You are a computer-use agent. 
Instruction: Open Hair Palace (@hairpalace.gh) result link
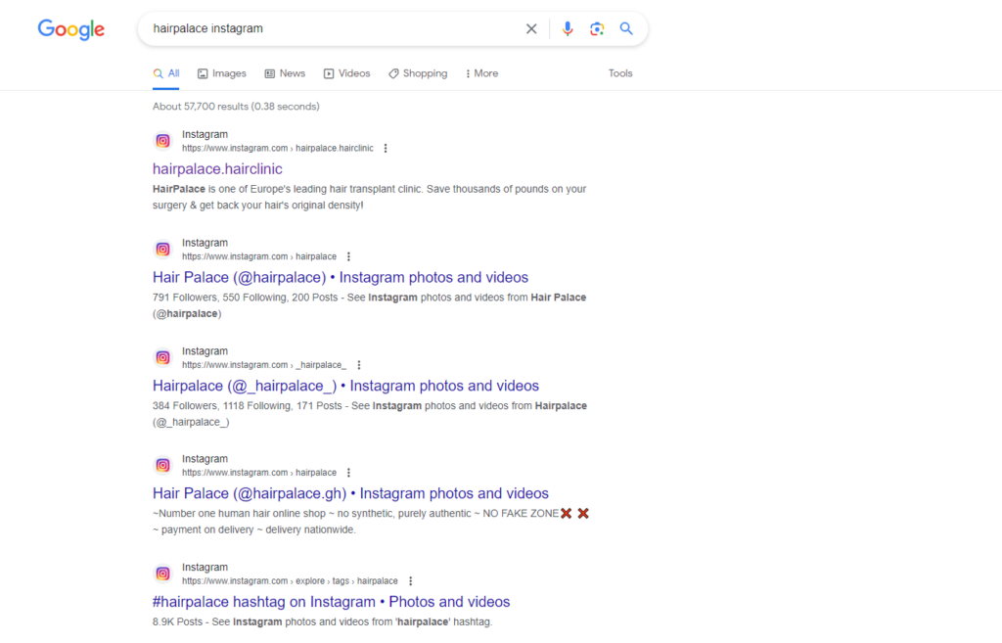tap(350, 493)
